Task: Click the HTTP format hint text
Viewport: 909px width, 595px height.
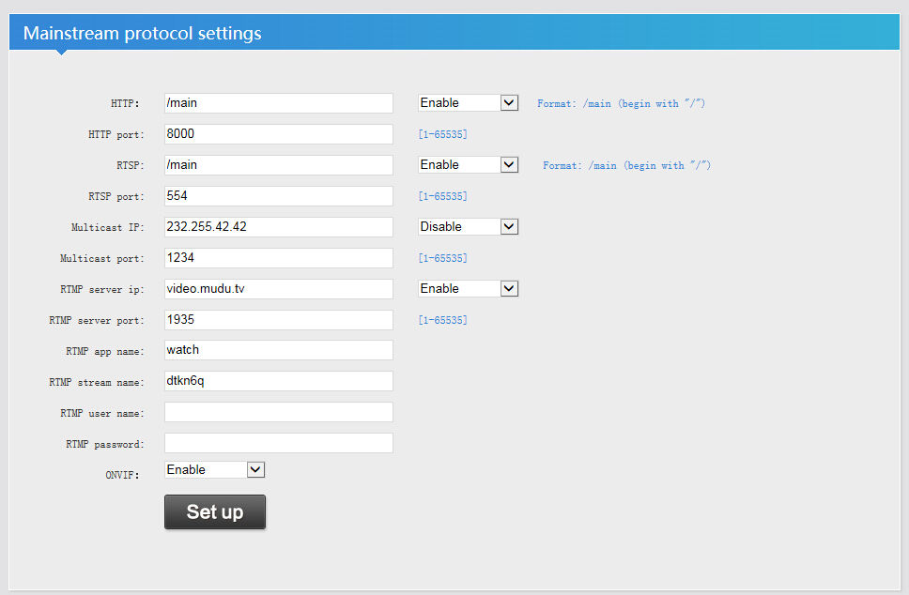Action: (621, 103)
